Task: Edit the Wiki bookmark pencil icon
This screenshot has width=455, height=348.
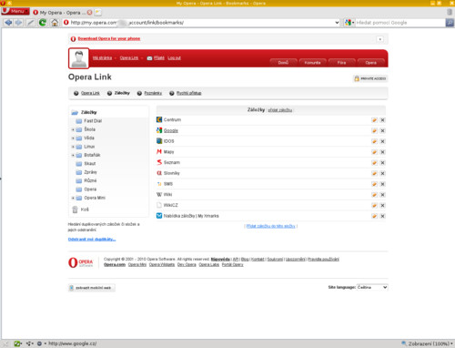Action: pyautogui.click(x=374, y=195)
